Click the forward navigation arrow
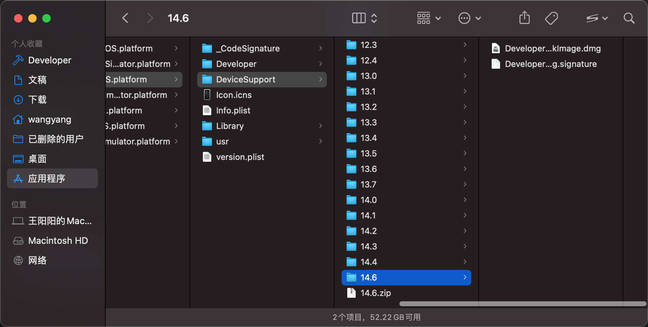 pyautogui.click(x=150, y=18)
